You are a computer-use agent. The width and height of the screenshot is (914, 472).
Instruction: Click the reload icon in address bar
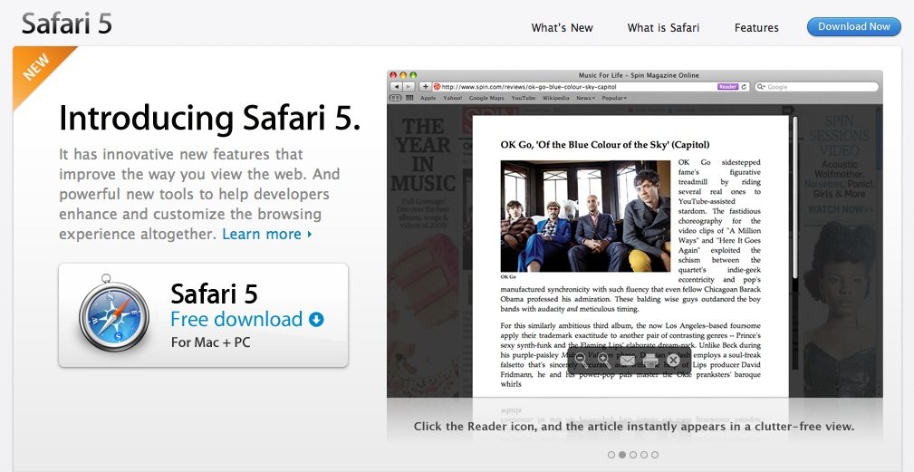(x=745, y=87)
